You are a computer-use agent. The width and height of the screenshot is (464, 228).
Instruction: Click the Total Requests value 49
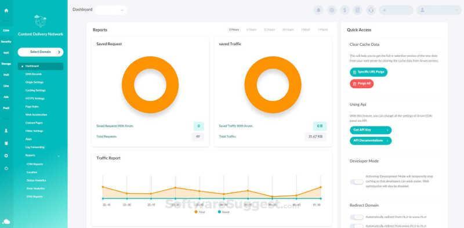[x=198, y=137]
